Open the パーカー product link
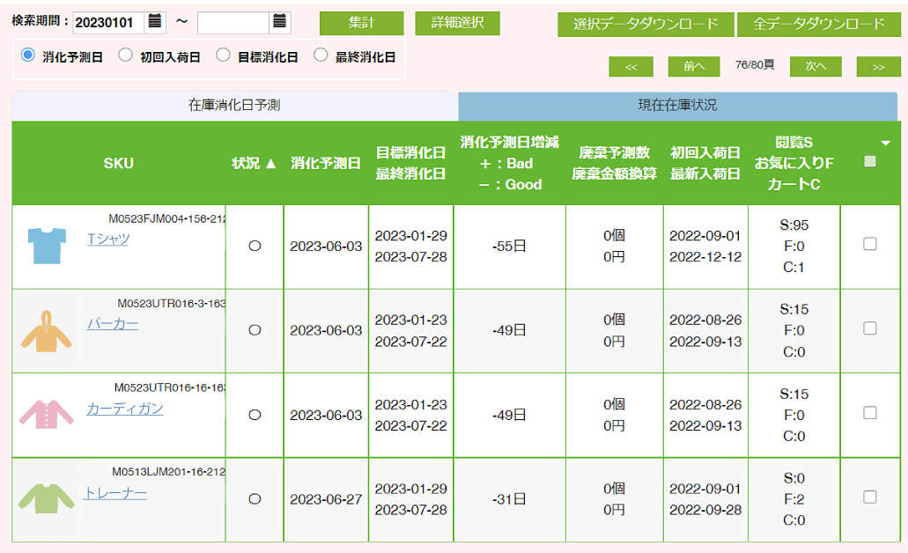This screenshot has height=553, width=908. click(x=113, y=324)
